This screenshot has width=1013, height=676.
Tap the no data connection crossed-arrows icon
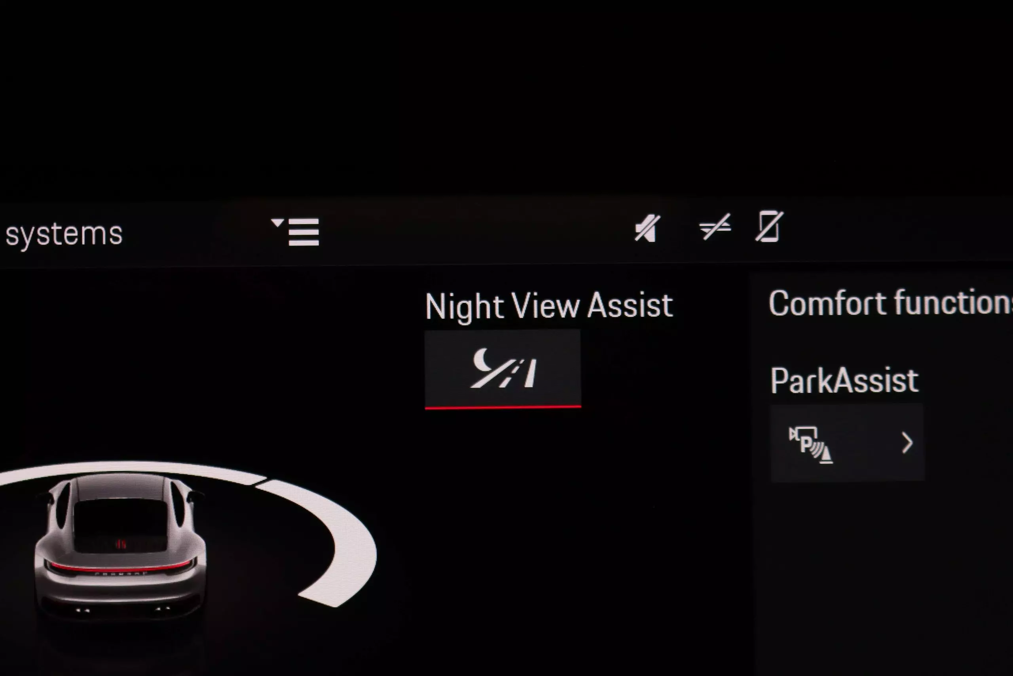715,227
